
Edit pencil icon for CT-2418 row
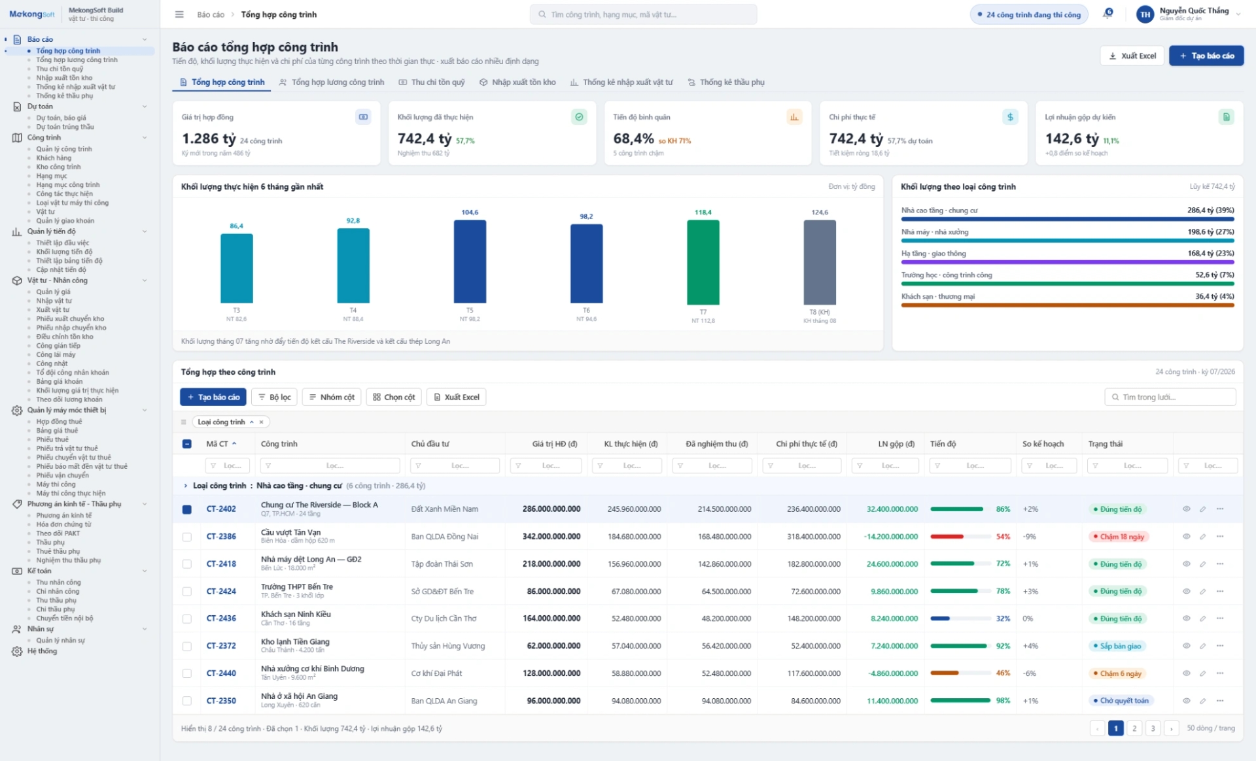pos(1202,564)
